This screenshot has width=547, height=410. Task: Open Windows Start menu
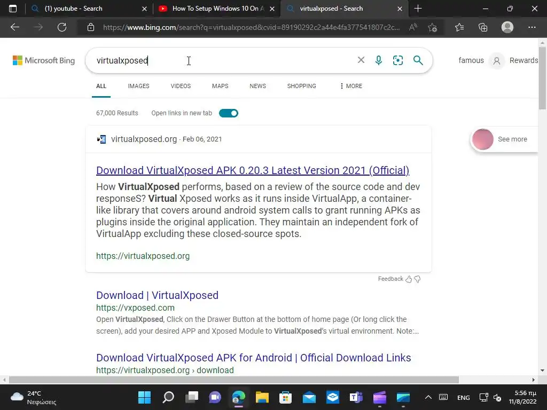click(144, 397)
